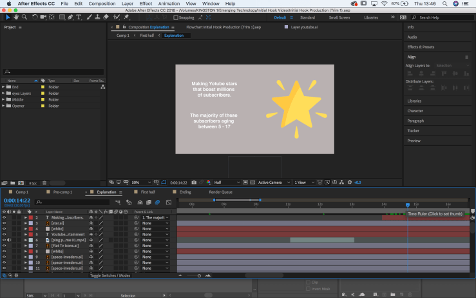Select the Rectangle shape tool
Image resolution: width=476 pixels, height=298 pixels.
[62, 17]
